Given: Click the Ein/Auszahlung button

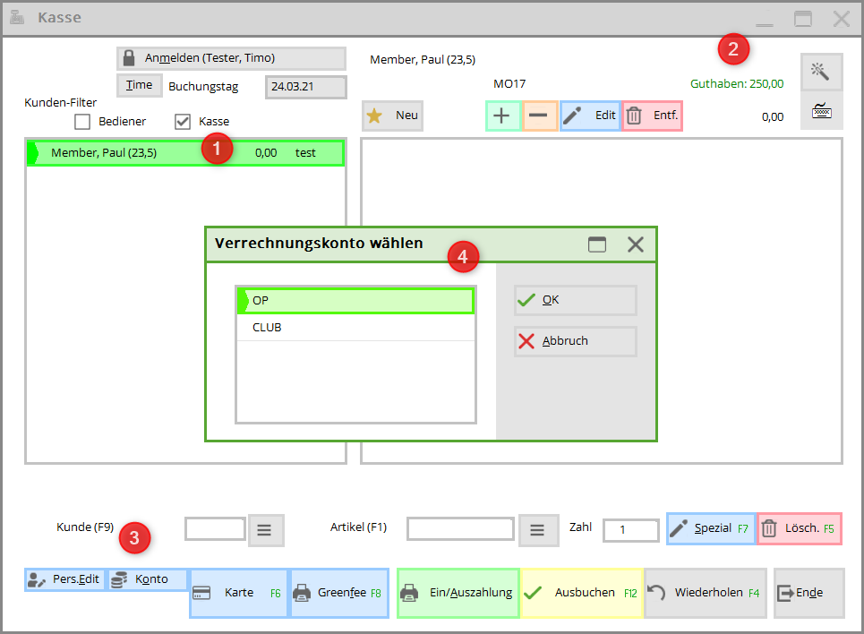Looking at the screenshot, I should coord(458,593).
